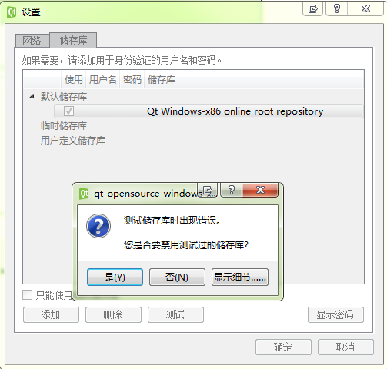Click 是(Y) to disable tested repository
The height and width of the screenshot is (369, 387).
tap(115, 277)
